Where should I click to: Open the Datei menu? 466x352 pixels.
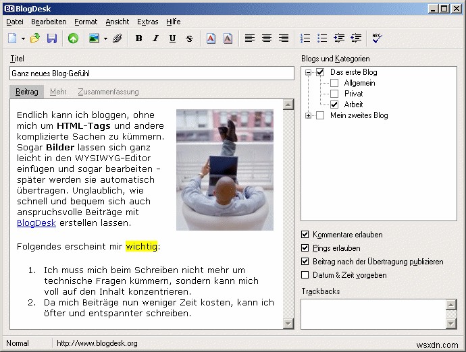tap(15, 22)
